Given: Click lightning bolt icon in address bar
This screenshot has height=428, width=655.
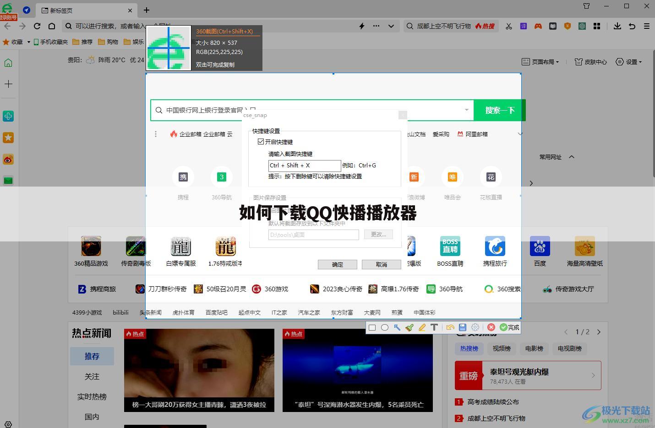Looking at the screenshot, I should pos(362,26).
